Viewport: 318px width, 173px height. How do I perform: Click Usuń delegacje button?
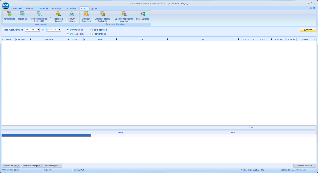click(52, 165)
